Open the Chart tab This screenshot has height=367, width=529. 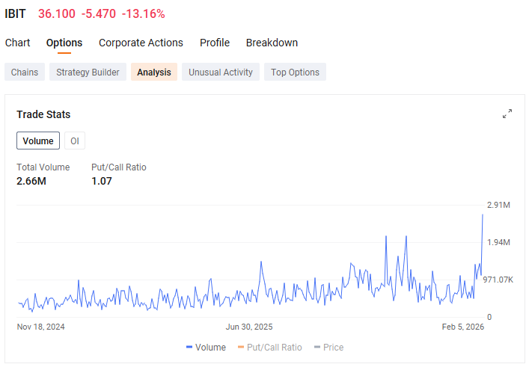click(x=17, y=43)
